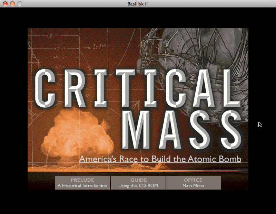
Task: Click the first letter C of CRITICAL
Action: click(x=46, y=88)
